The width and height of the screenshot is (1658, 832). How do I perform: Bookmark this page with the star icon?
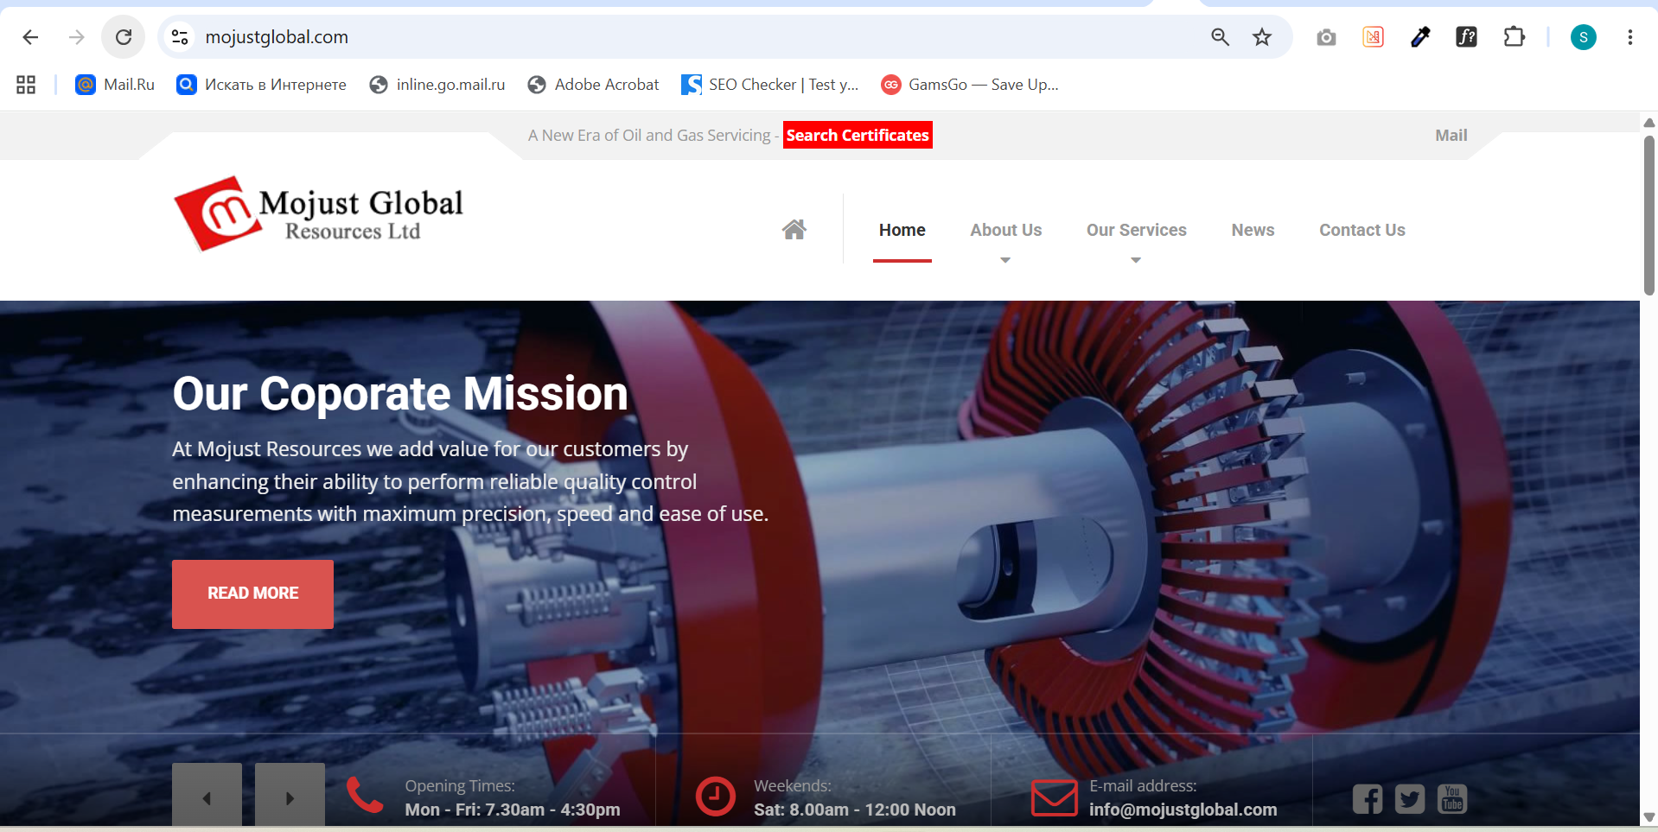1262,37
